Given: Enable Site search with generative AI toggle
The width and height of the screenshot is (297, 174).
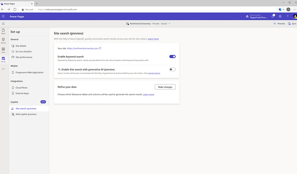Looking at the screenshot, I should click(x=173, y=69).
